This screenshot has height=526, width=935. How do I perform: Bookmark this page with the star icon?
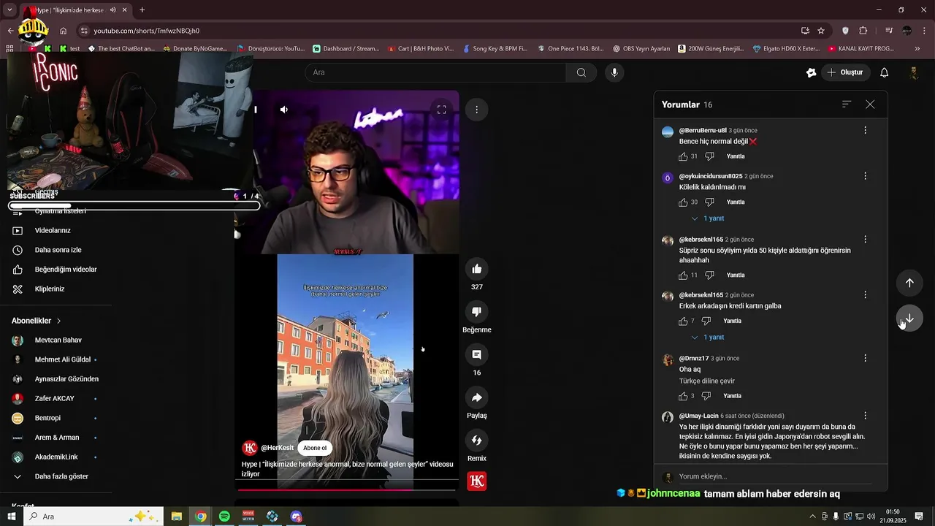pyautogui.click(x=821, y=31)
